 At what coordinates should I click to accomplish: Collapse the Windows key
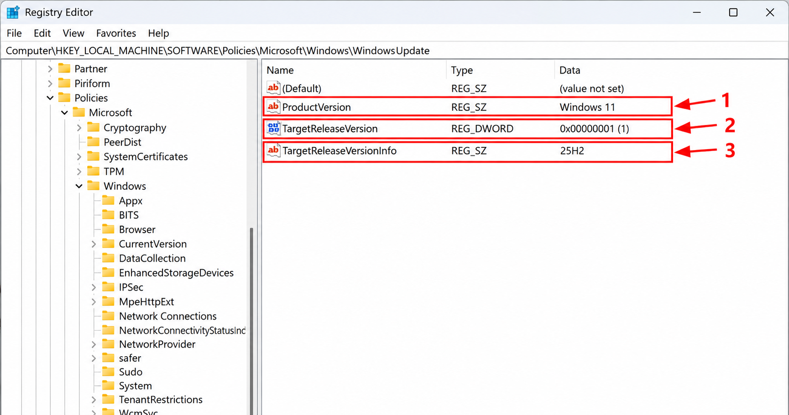click(x=79, y=186)
